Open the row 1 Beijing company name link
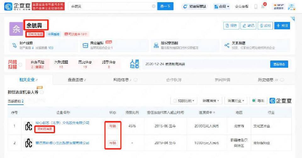This screenshot has width=302, height=158. pos(62,123)
